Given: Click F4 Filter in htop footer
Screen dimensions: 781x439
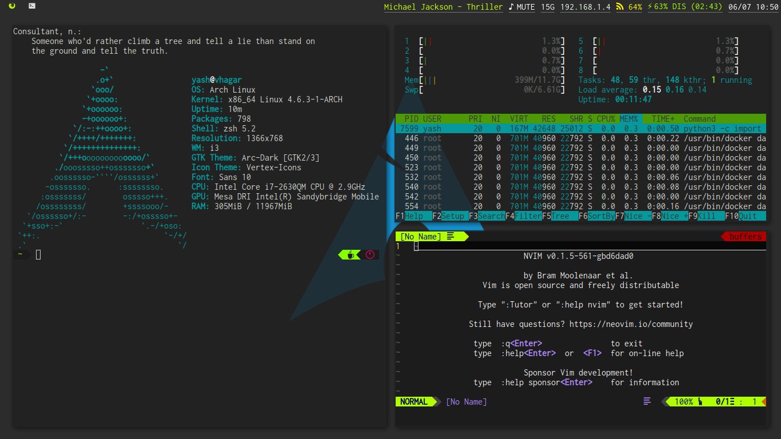Looking at the screenshot, I should (524, 216).
